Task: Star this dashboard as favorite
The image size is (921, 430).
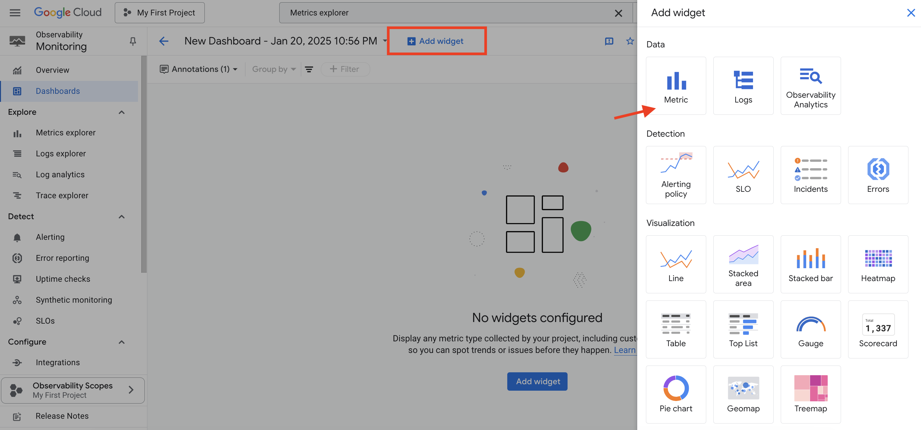Action: click(x=629, y=41)
